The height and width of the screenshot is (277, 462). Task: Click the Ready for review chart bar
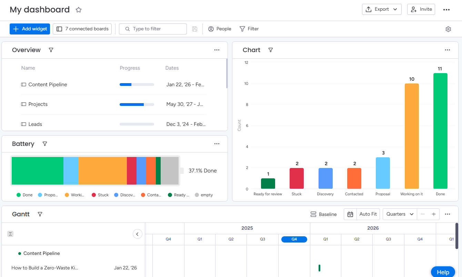[268, 184]
